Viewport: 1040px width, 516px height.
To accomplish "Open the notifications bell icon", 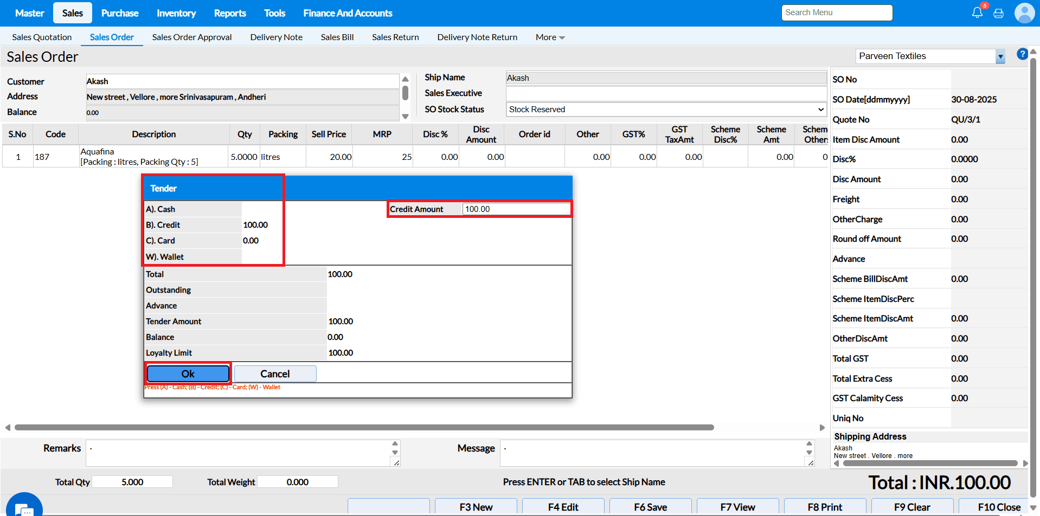I will pyautogui.click(x=977, y=12).
